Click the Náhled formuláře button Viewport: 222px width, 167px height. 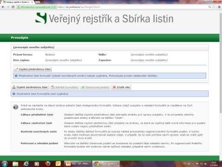pos(64,87)
